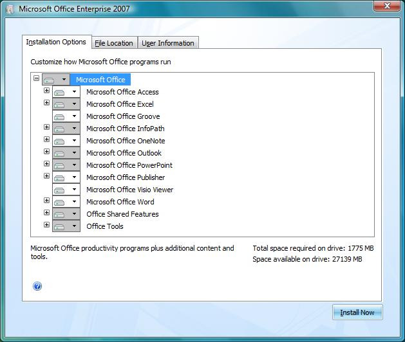Click the Office setup icon in title bar
Screen dimensions: 405x342
(10, 10)
